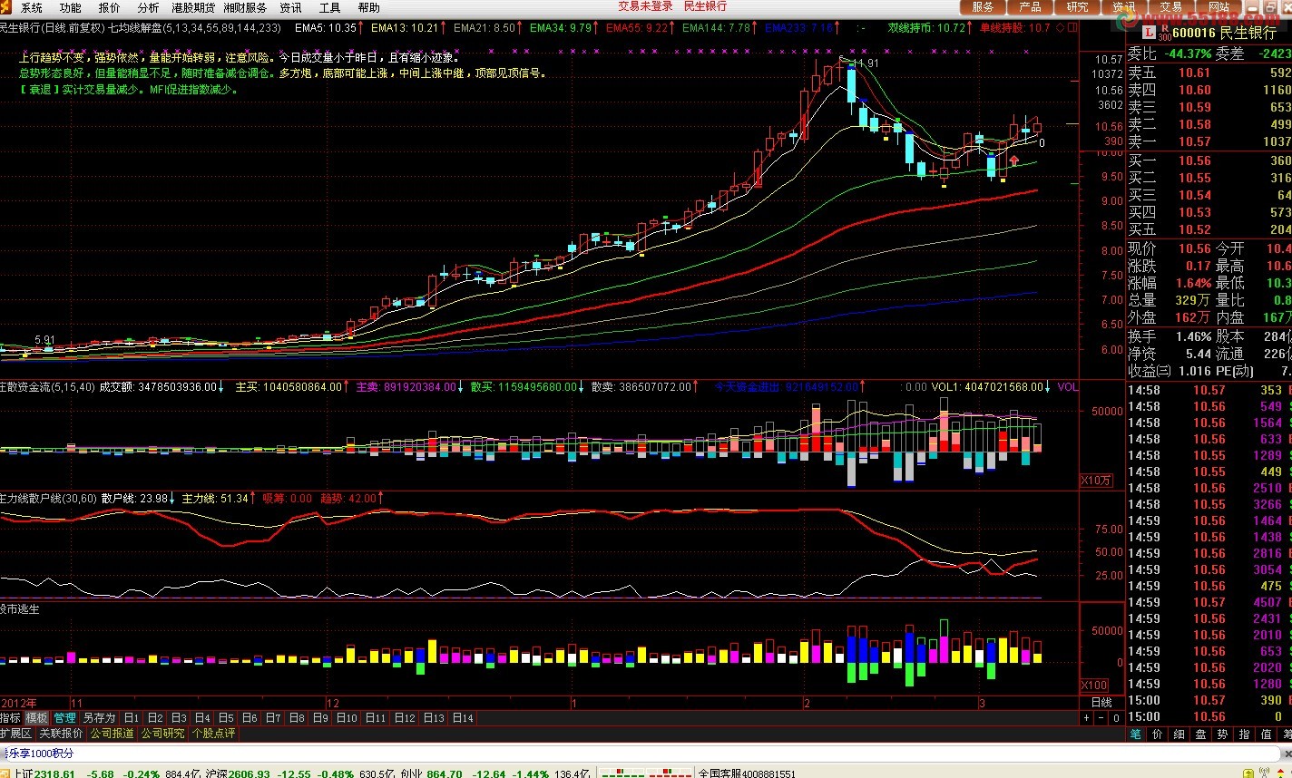Open the 关联报价 tab
The image size is (1292, 778).
coord(61,734)
